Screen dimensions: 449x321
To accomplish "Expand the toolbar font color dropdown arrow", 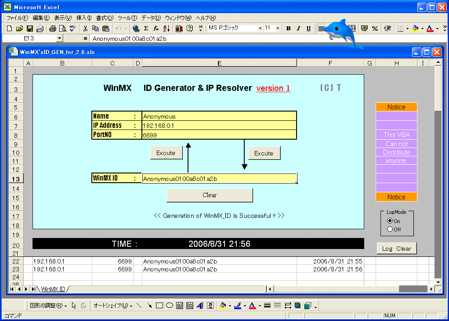I will pyautogui.click(x=437, y=28).
